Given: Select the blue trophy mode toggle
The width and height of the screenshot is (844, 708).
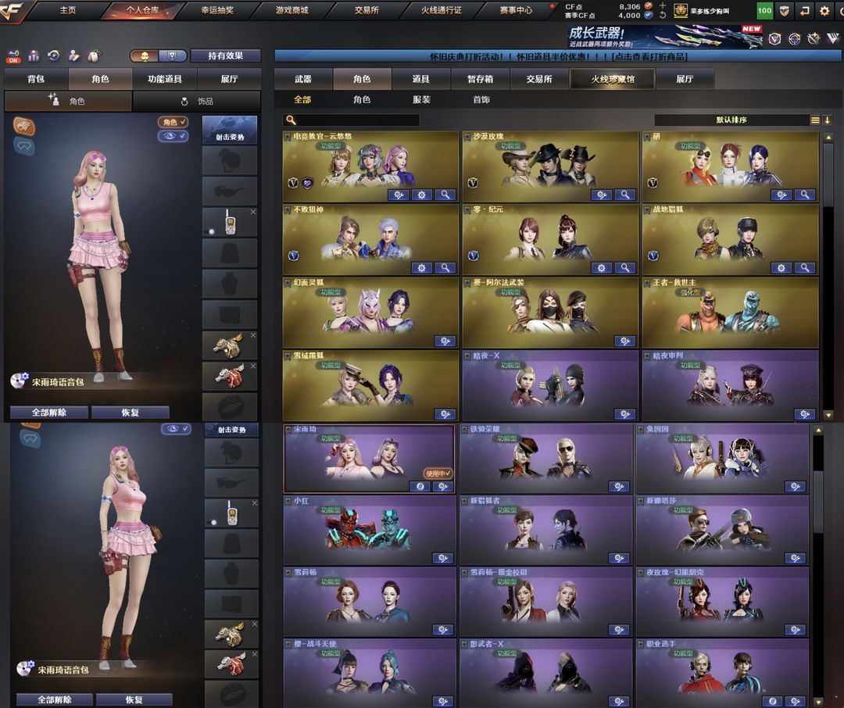Looking at the screenshot, I should [172, 55].
